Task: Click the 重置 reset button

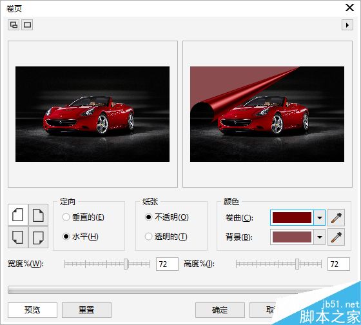Action: pyautogui.click(x=86, y=310)
